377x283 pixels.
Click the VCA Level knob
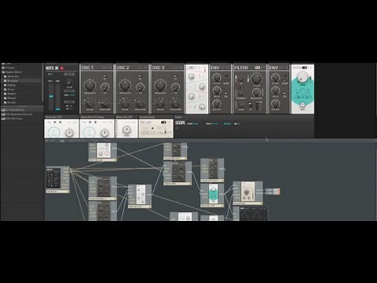(302, 77)
